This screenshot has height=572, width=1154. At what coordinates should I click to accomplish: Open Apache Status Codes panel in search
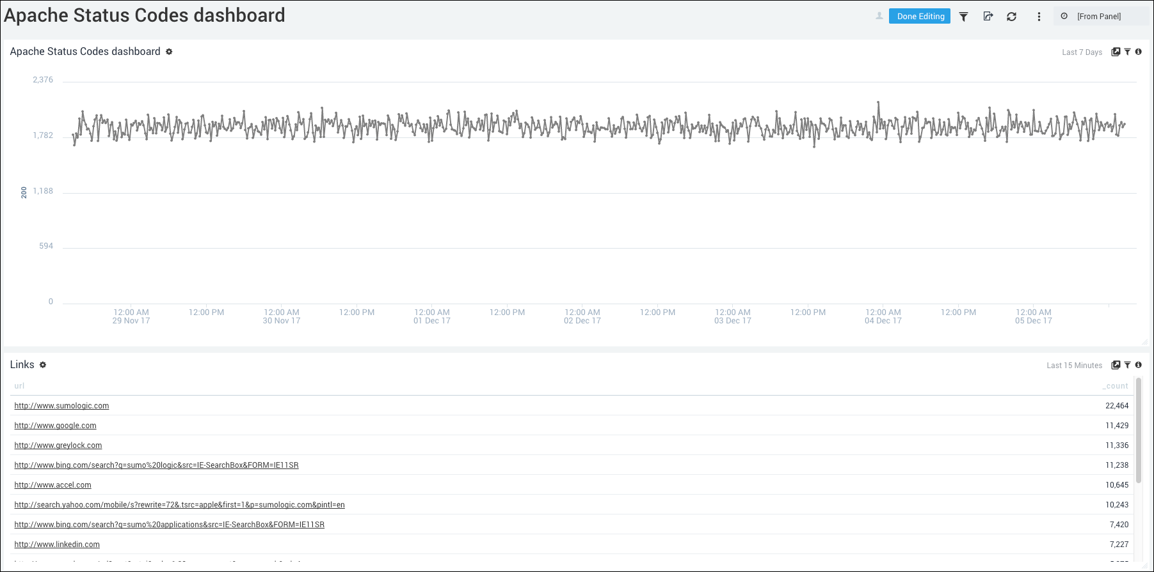(1116, 52)
